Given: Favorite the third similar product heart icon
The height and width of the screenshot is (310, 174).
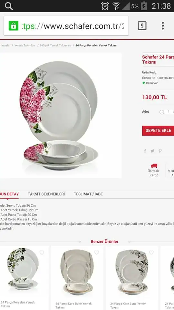Looking at the screenshot, I should [151, 253].
